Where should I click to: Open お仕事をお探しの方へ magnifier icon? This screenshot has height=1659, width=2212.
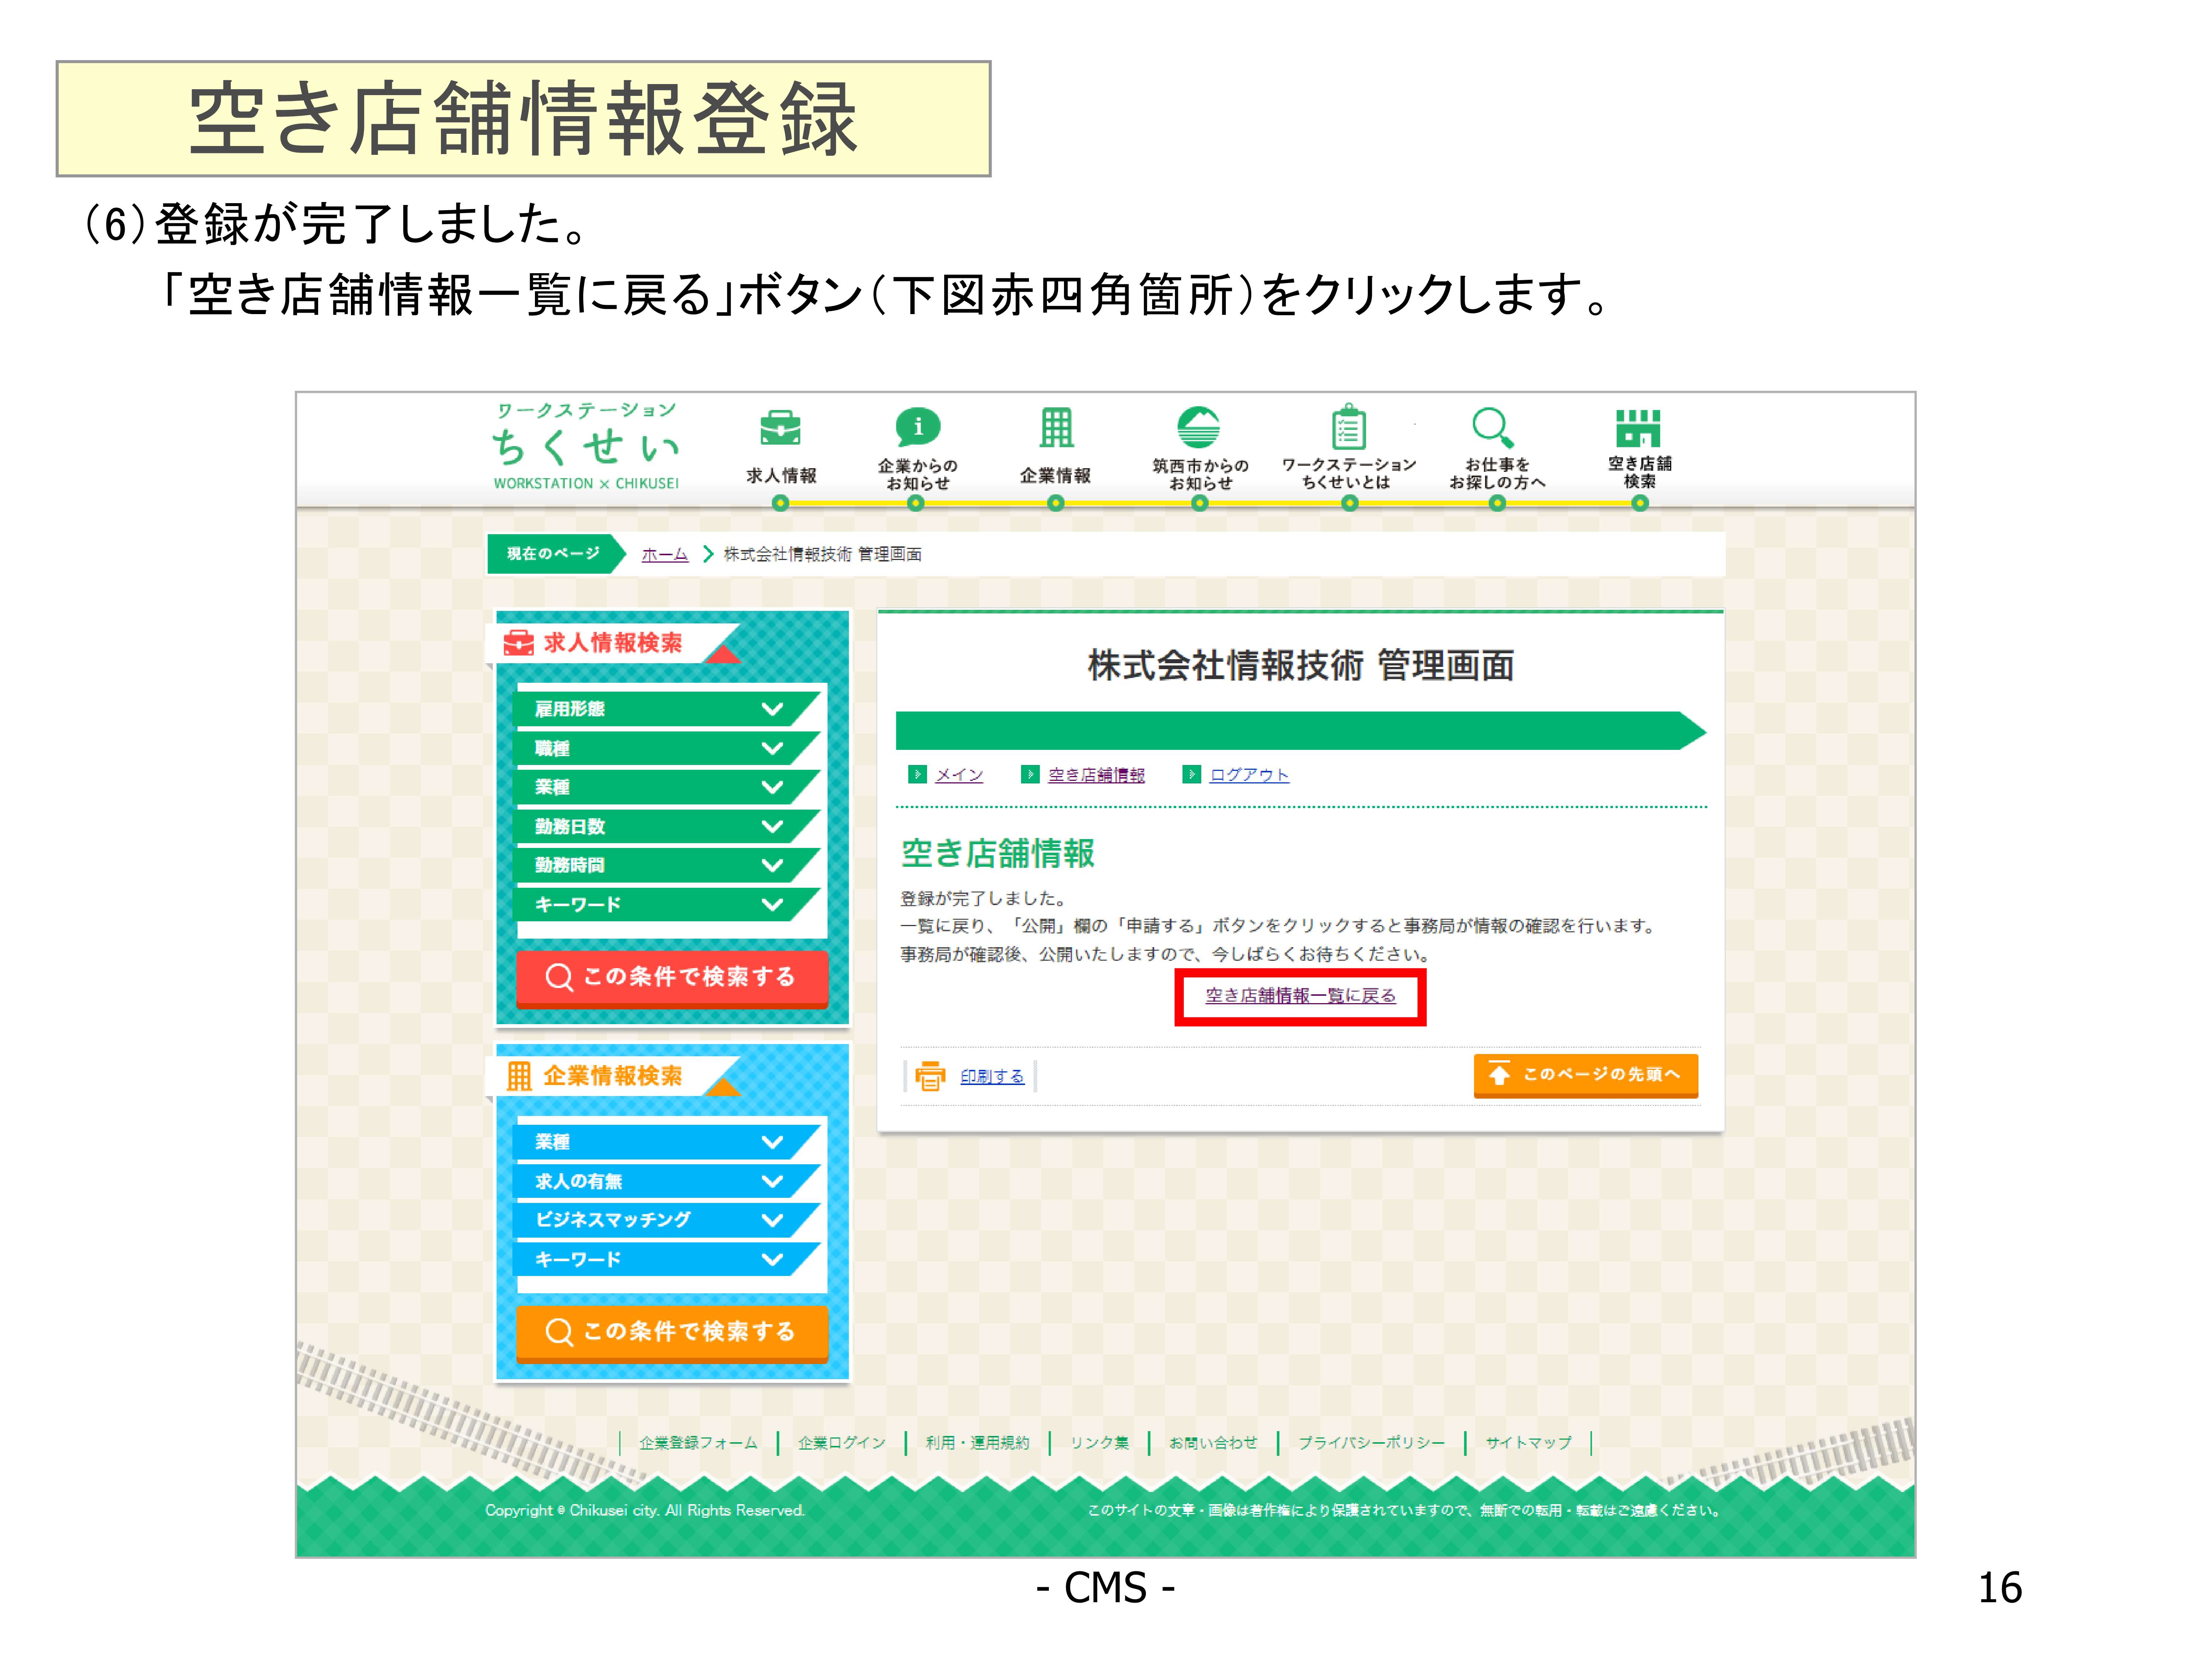[1493, 428]
